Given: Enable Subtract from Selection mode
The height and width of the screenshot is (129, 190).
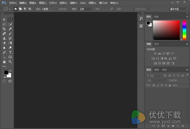Looking at the screenshot, I should [x=25, y=9].
